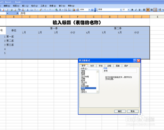164x130 pixels.
Task: Click category list scroll-up arrow
Action: (x=97, y=71)
